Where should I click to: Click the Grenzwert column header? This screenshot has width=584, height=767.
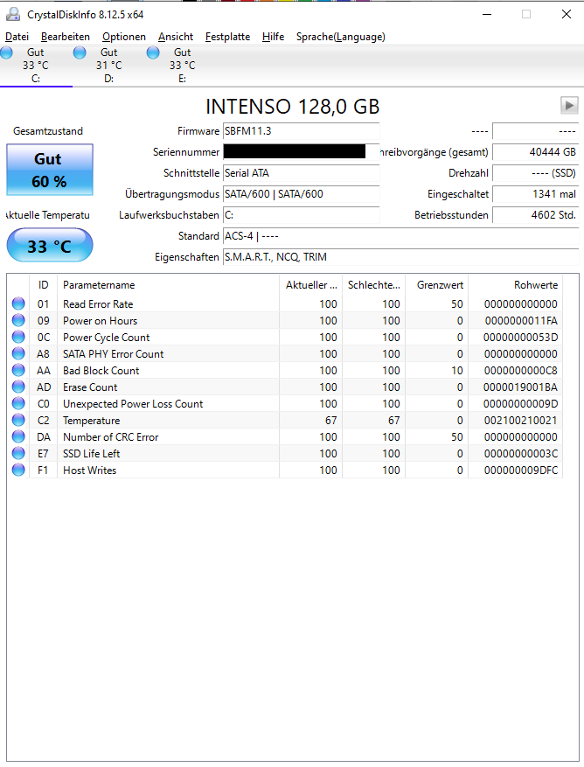coord(437,285)
